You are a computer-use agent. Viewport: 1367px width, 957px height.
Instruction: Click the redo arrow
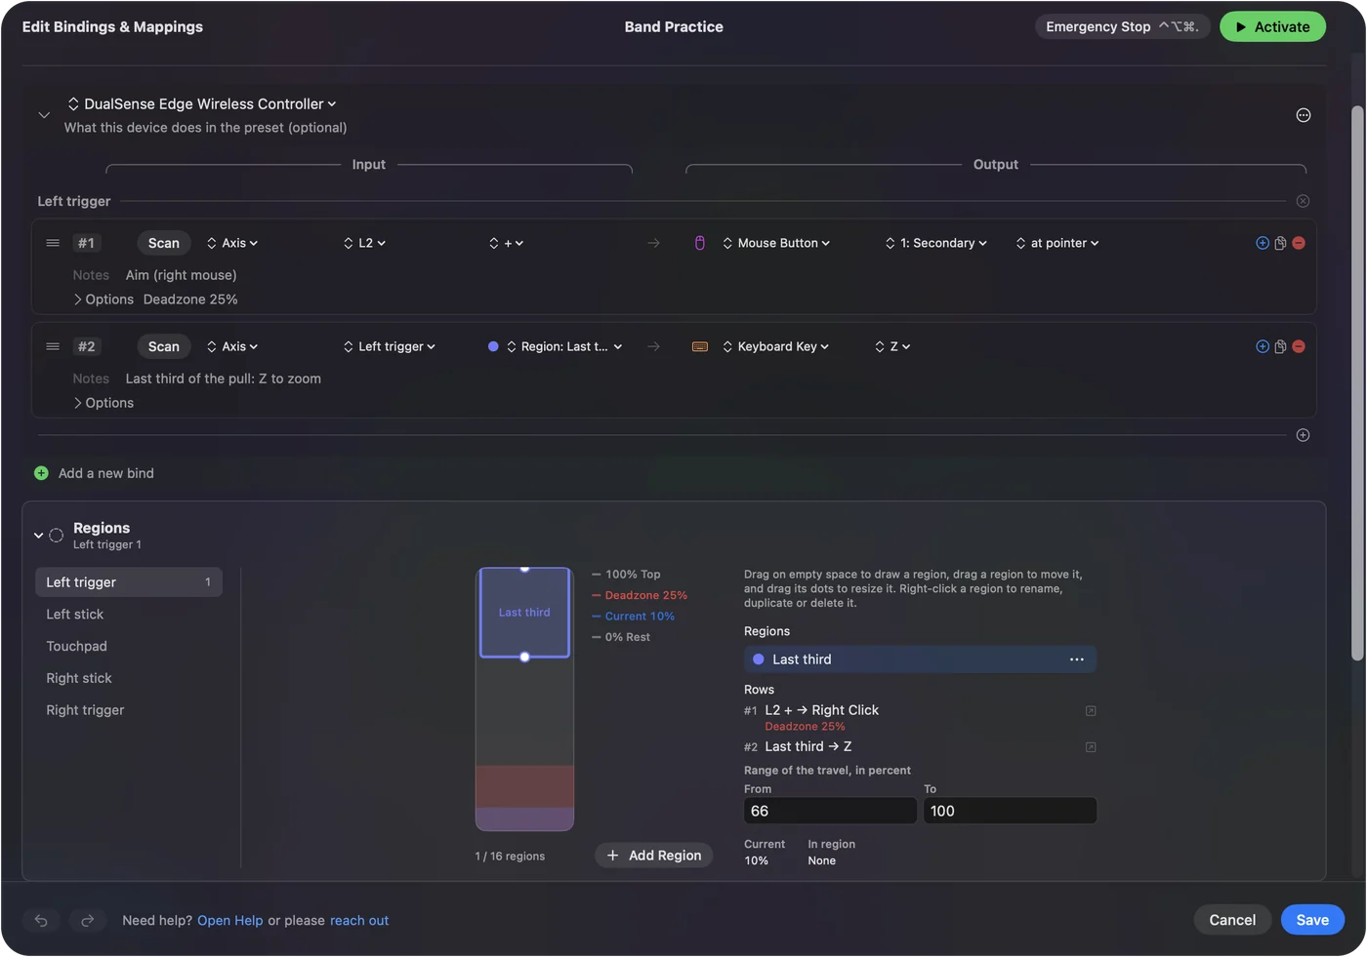87,920
